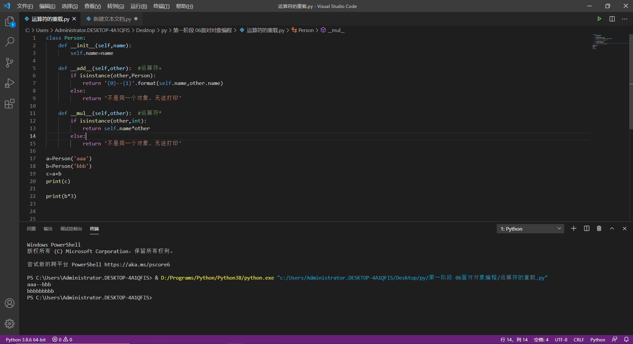Open 第一阶段 06面对对象编程 breadcrumb

pyautogui.click(x=202, y=30)
